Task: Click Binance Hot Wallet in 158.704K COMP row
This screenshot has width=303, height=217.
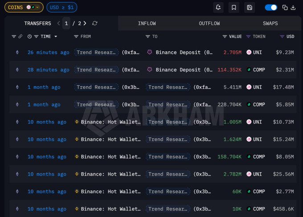Action: coord(111,157)
